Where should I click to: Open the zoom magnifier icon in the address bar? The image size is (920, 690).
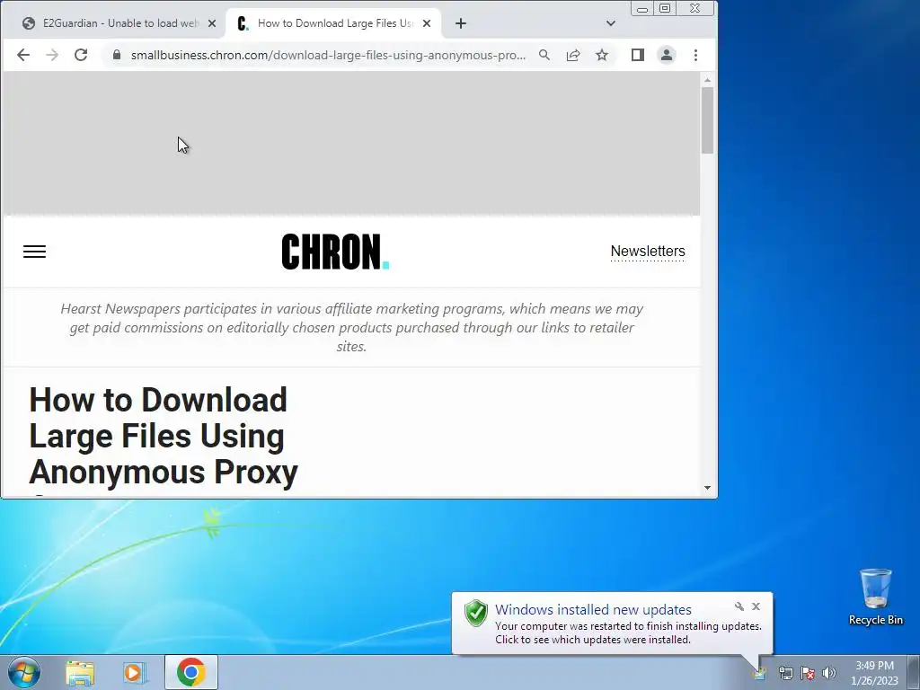click(544, 55)
